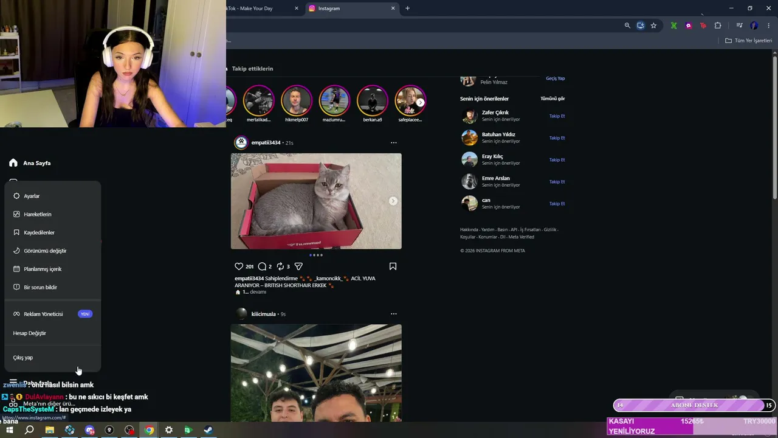Viewport: 778px width, 438px height.
Task: Open a new browser tab
Action: (x=407, y=9)
